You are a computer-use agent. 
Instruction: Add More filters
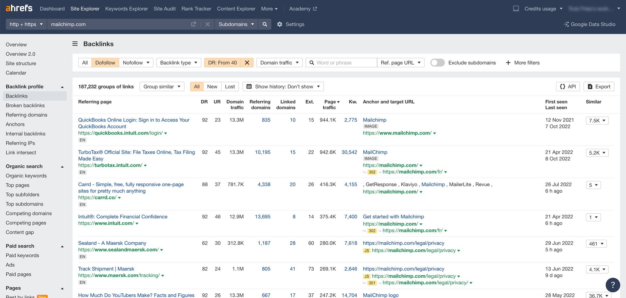[x=523, y=63]
